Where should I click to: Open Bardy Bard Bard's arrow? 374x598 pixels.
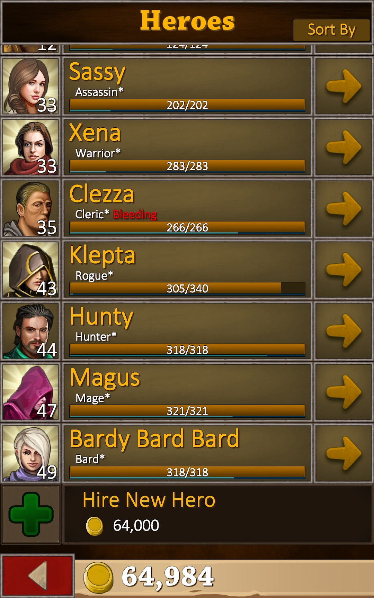coord(344,454)
